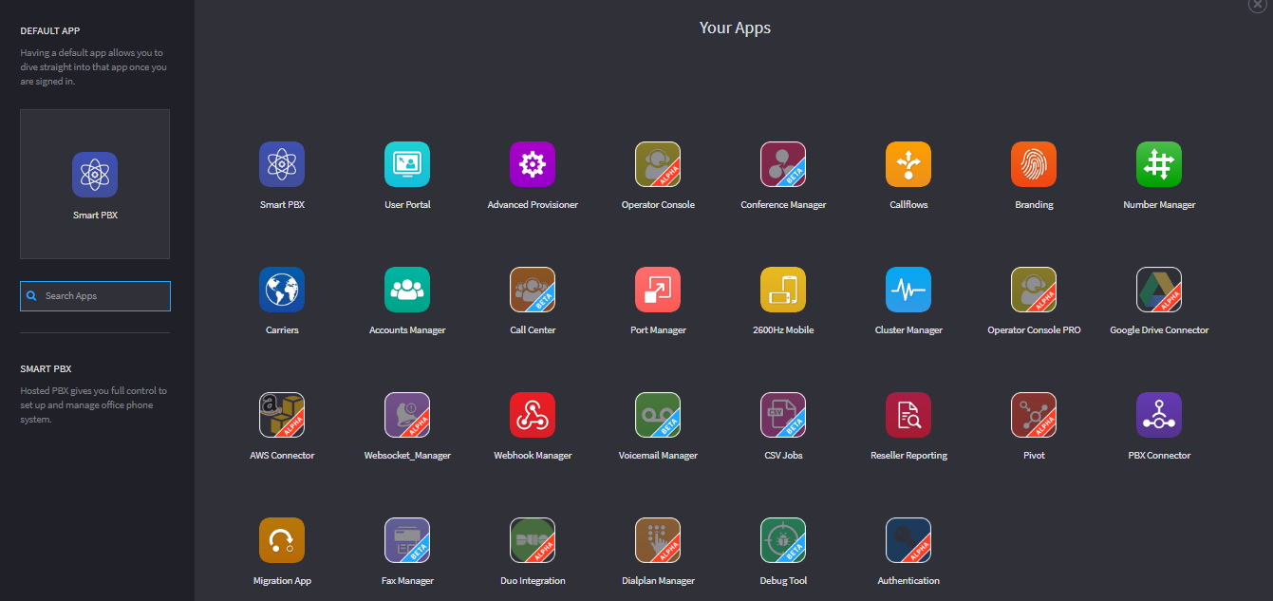1273x601 pixels.
Task: Launch the Number Manager app
Action: tap(1159, 164)
